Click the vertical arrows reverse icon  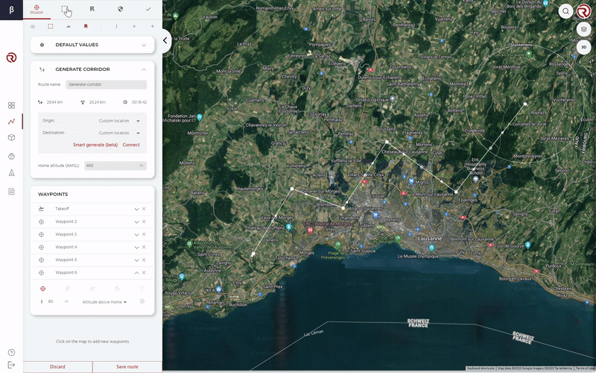116,26
